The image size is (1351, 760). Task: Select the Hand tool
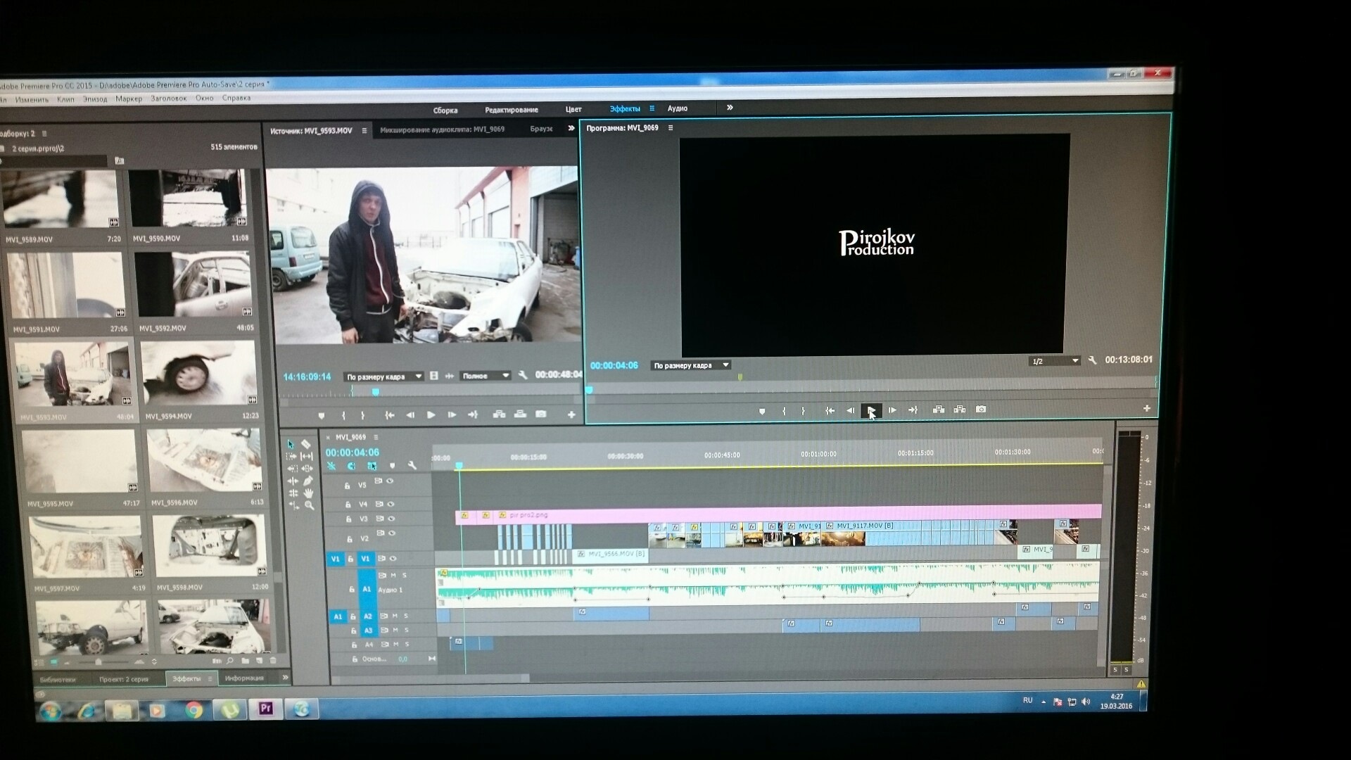point(308,493)
